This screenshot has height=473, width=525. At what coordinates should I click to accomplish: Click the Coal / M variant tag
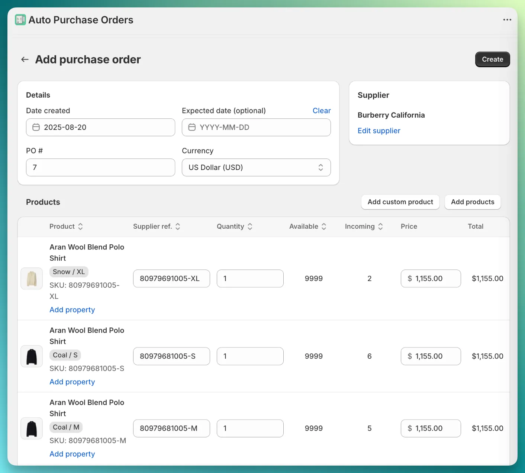coord(66,427)
